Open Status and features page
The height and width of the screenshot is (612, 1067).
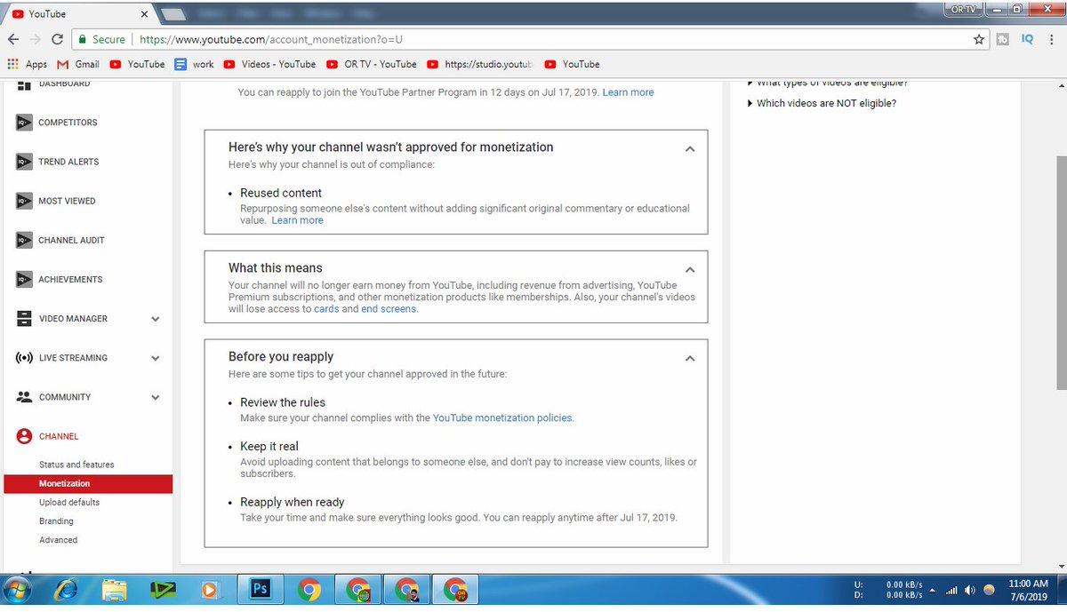76,465
